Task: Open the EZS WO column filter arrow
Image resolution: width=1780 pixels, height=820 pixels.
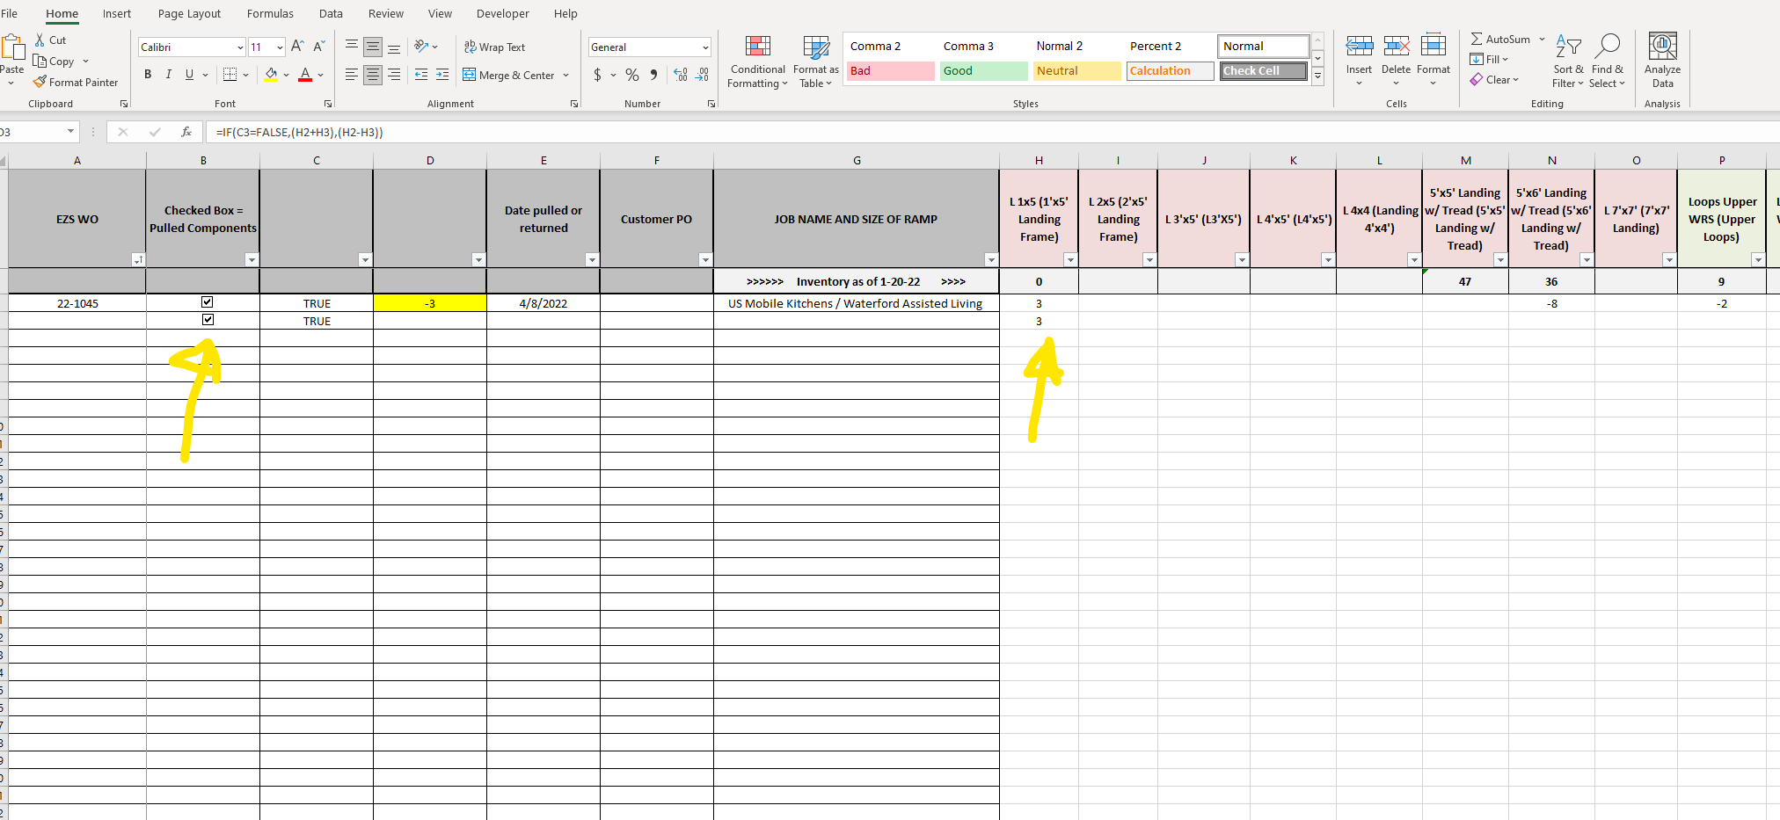Action: [138, 259]
